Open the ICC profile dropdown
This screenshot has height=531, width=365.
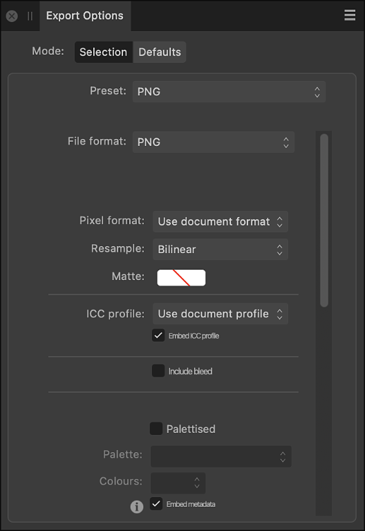pos(221,314)
